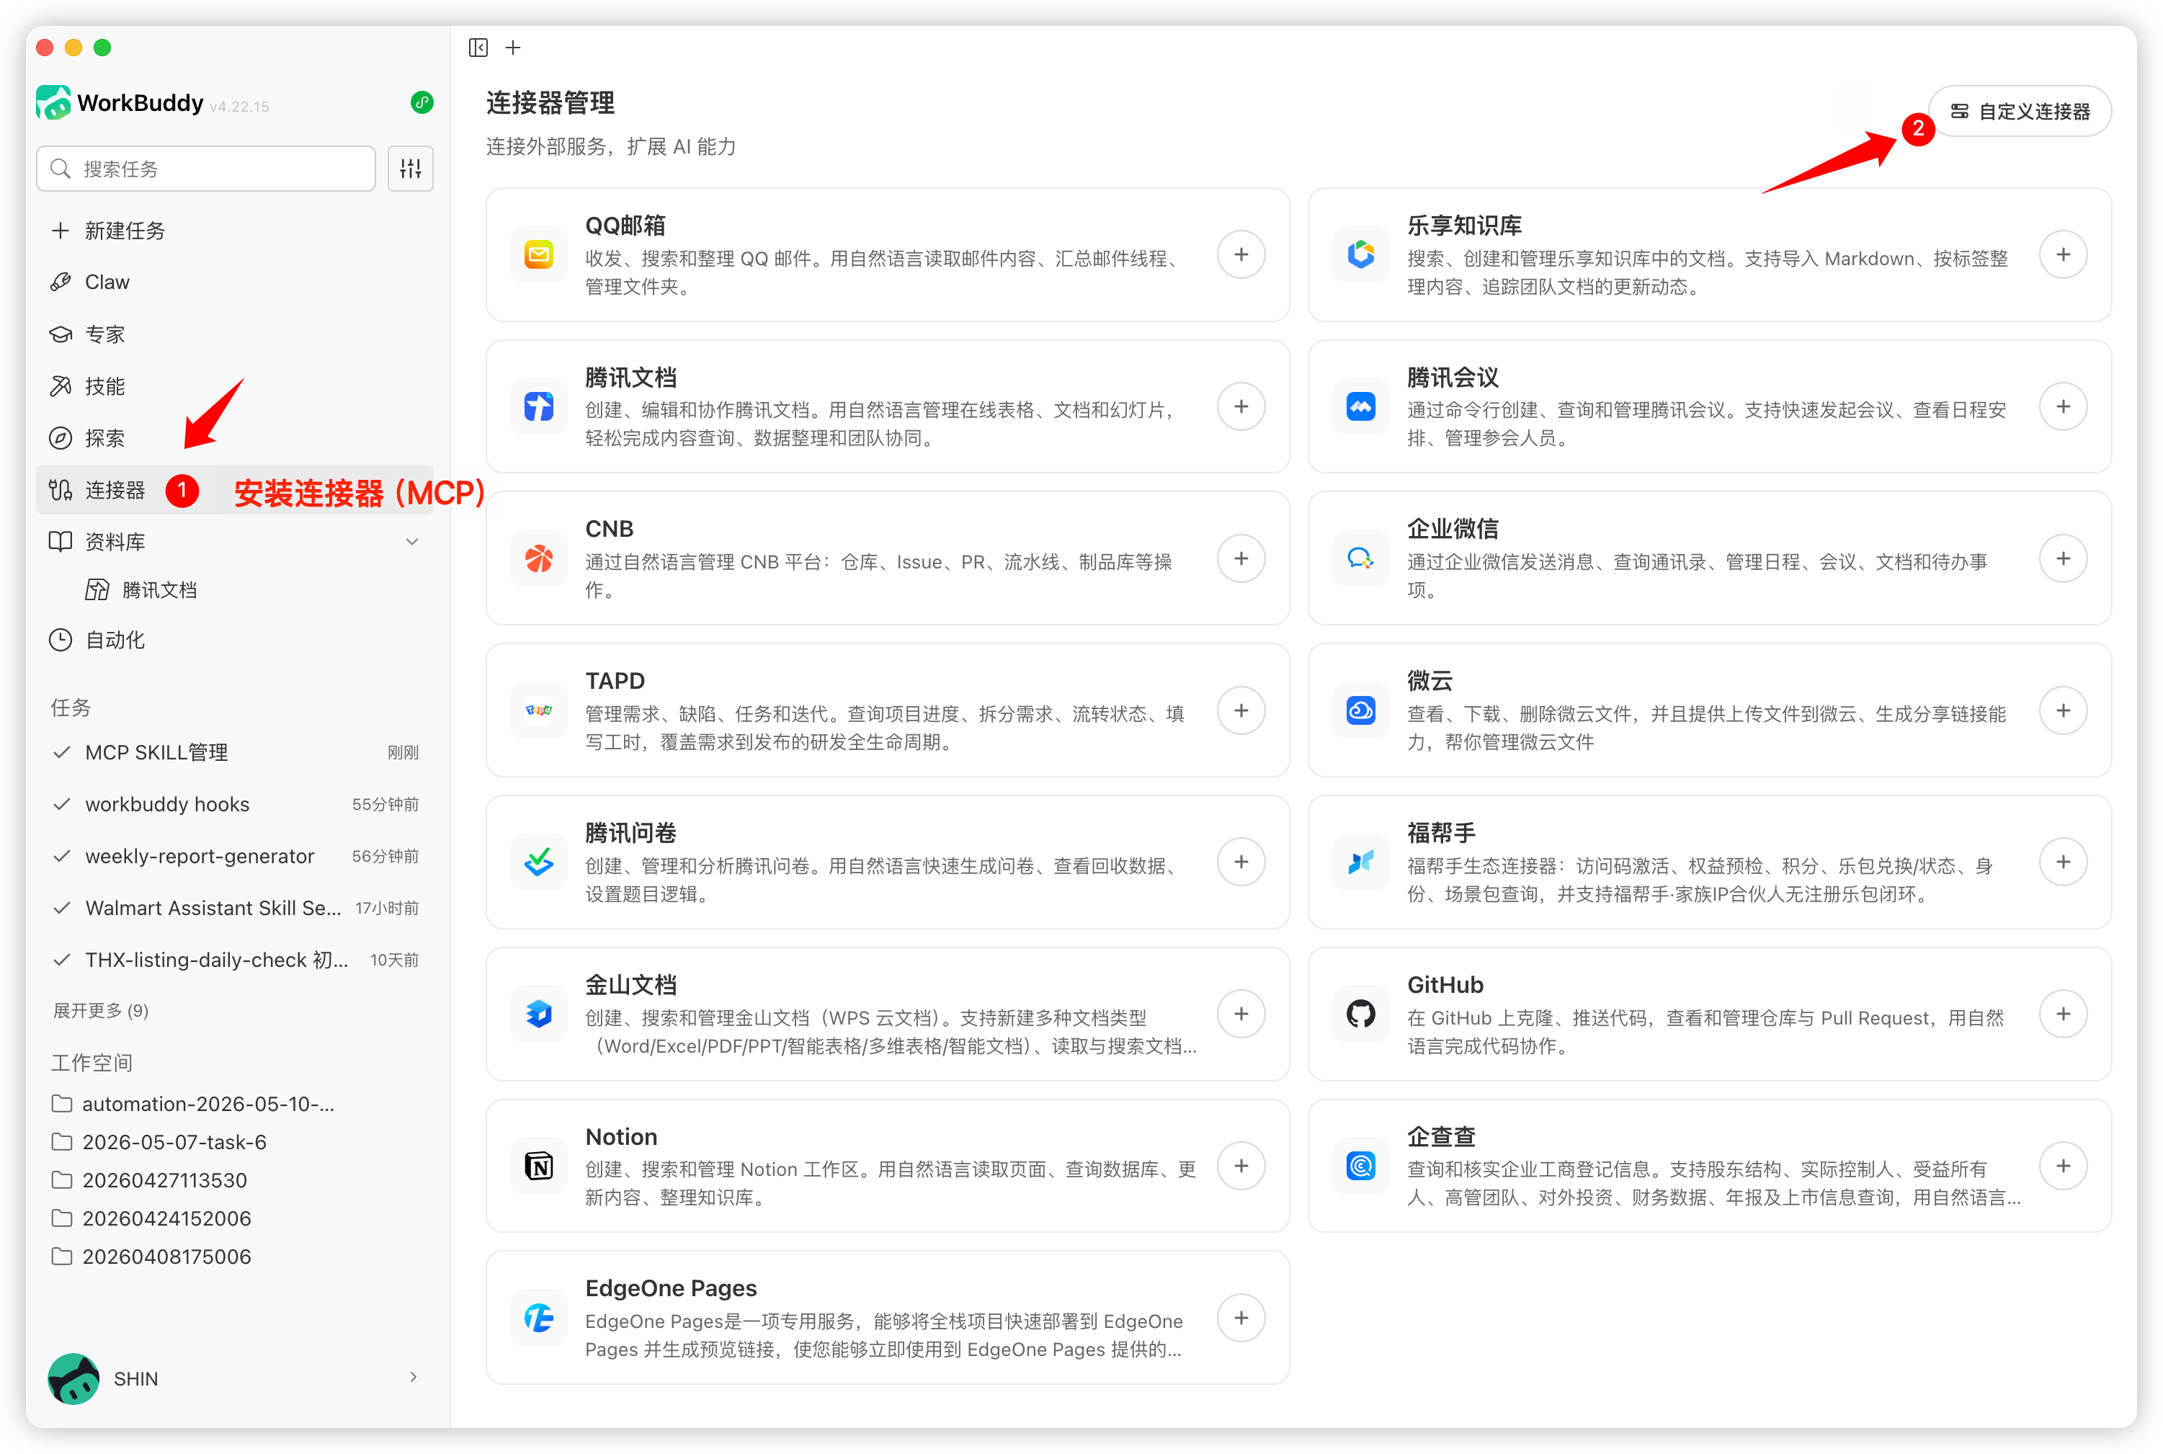Add the 乐享知识库 connector

(x=2063, y=255)
